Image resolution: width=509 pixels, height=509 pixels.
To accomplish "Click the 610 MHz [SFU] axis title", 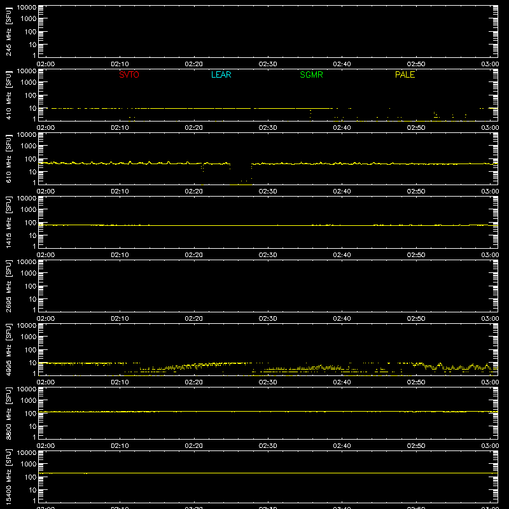I will (x=8, y=159).
